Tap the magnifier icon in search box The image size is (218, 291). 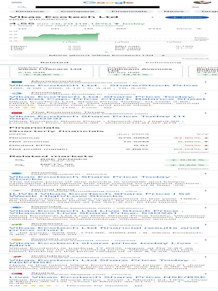tap(22, 7)
